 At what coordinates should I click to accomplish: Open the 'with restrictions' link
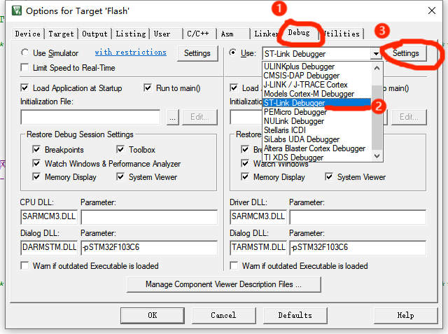pyautogui.click(x=131, y=53)
